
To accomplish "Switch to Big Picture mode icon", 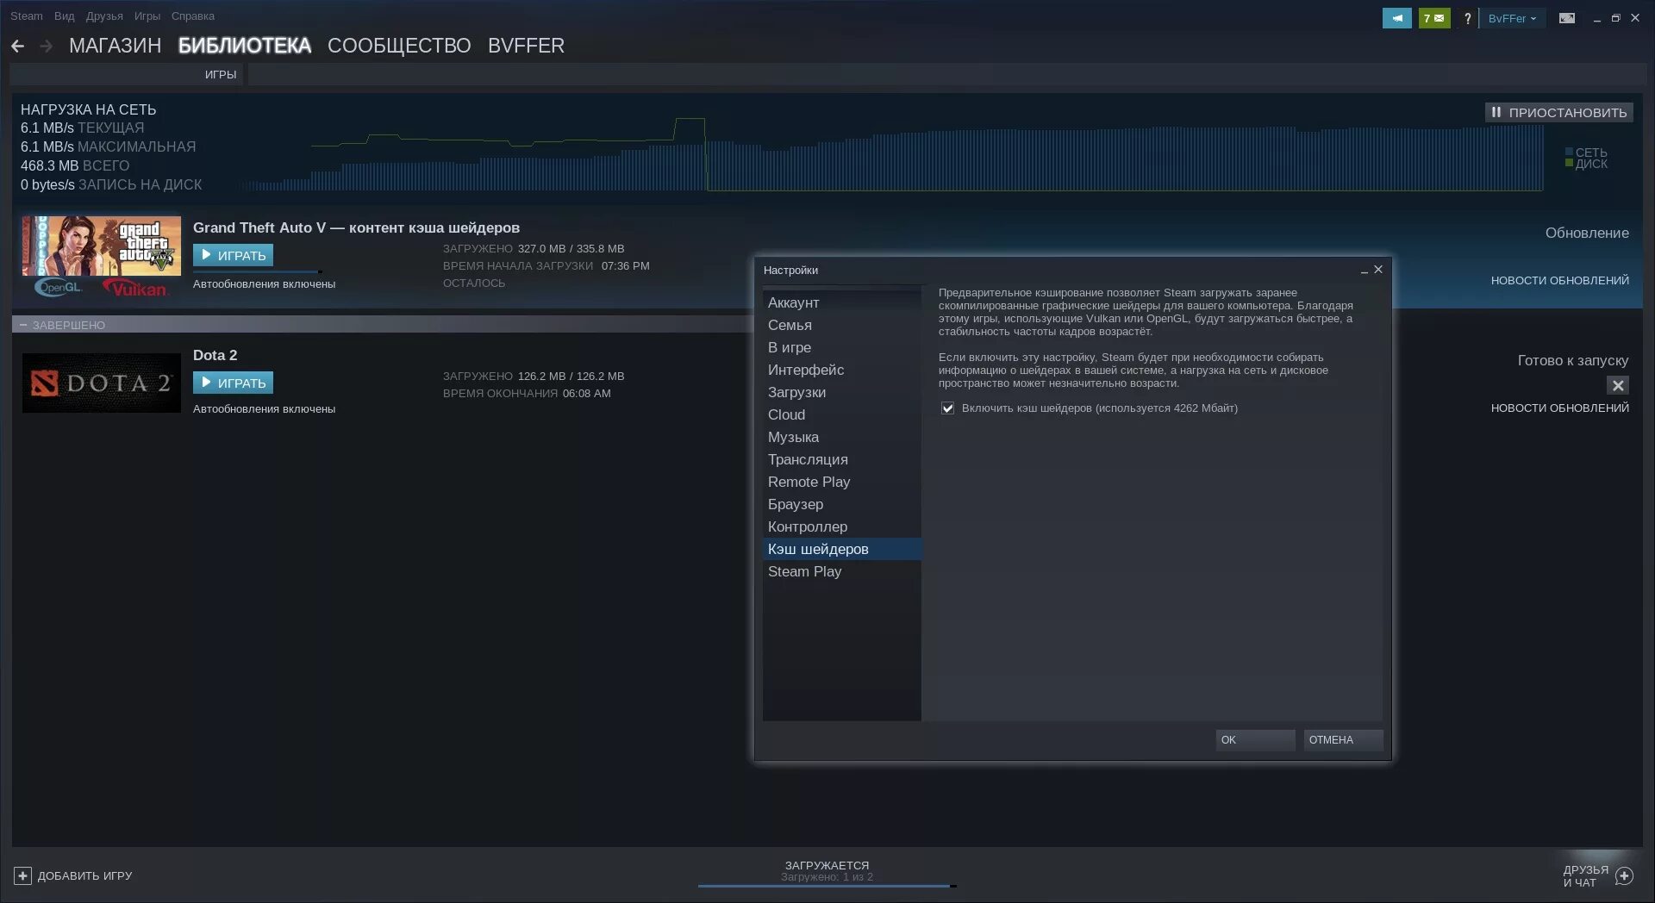I will pos(1567,18).
